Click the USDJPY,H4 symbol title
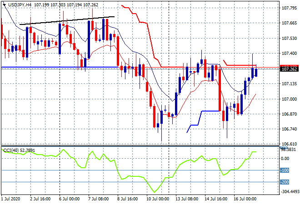The width and height of the screenshot is (300, 204). coord(20,5)
